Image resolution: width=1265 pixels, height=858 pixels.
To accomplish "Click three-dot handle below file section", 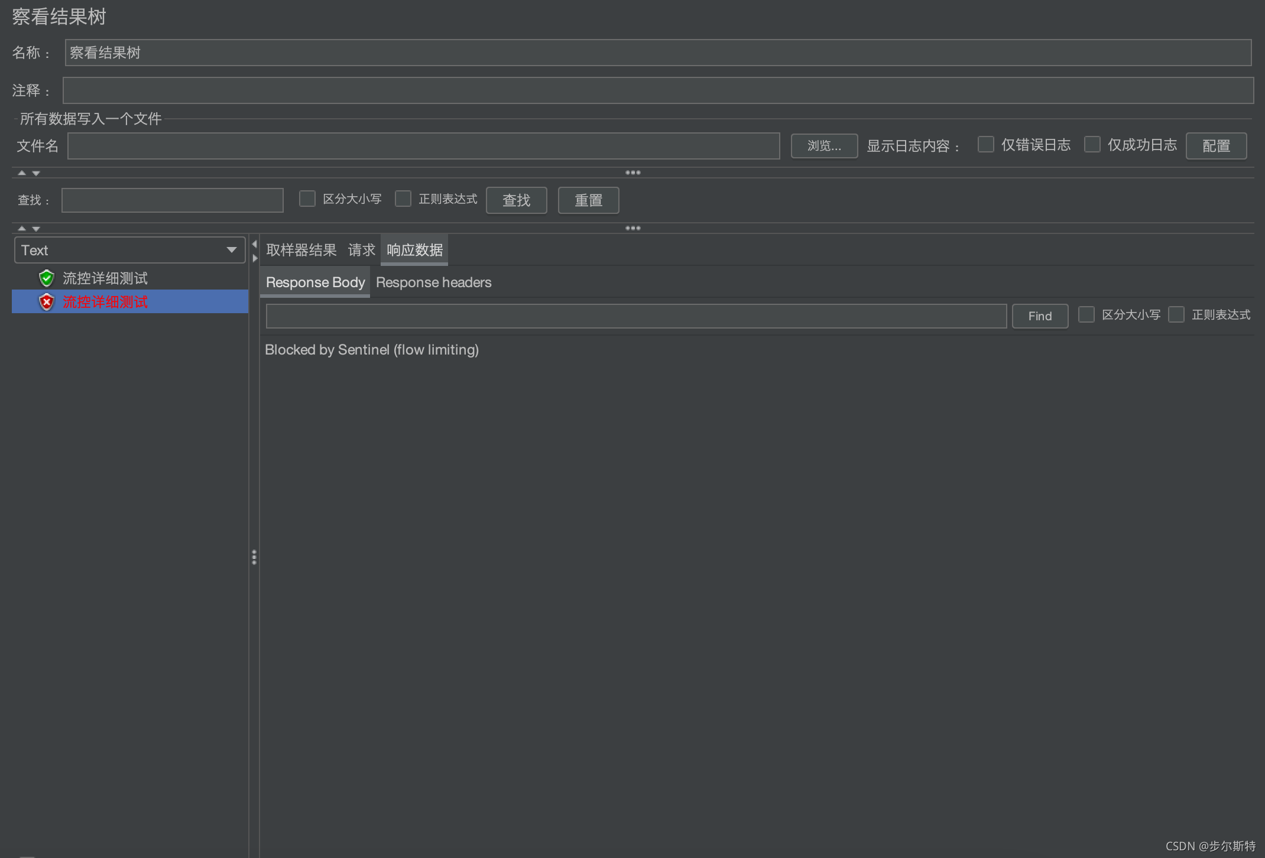I will point(632,173).
